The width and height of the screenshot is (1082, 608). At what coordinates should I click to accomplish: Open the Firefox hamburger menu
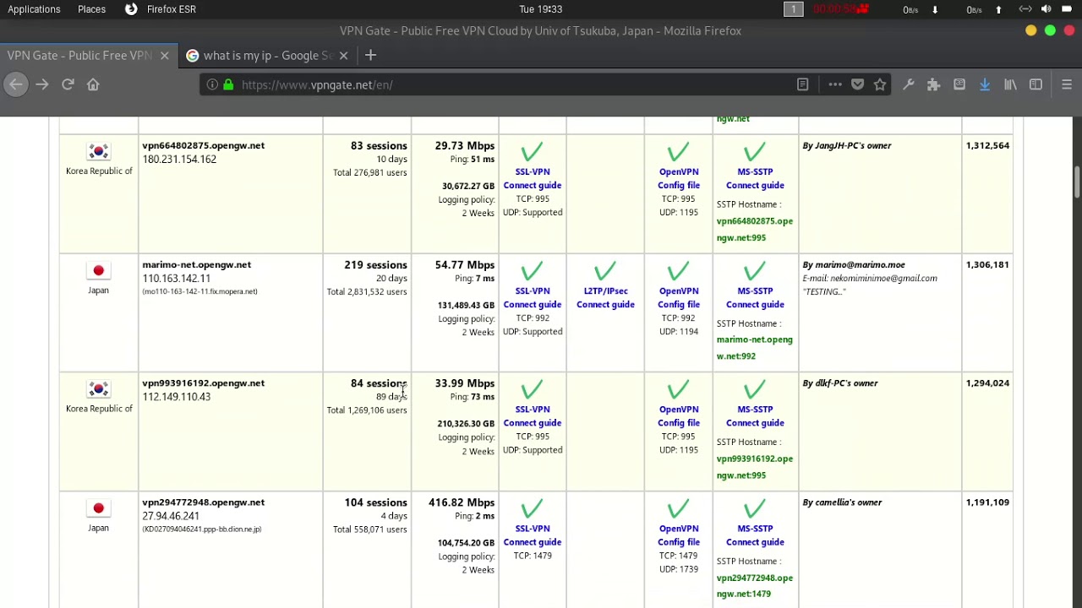pyautogui.click(x=1067, y=84)
